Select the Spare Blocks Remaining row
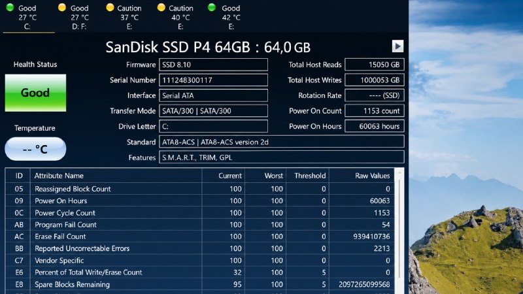523x294 pixels. (x=199, y=284)
